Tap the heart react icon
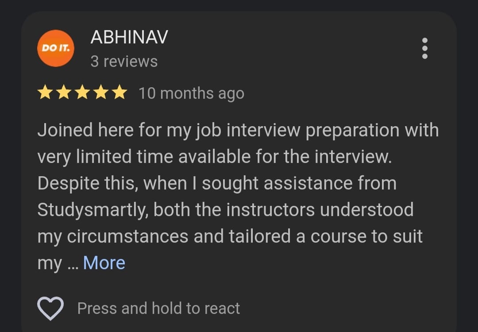 point(50,308)
